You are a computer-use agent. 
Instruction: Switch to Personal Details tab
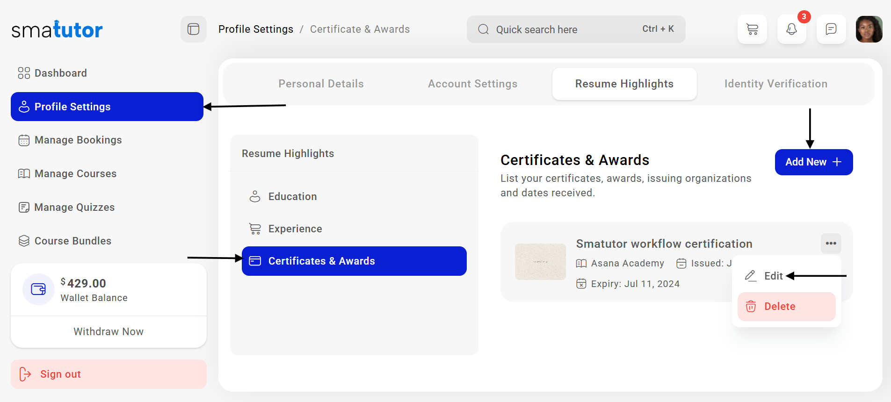pos(321,84)
